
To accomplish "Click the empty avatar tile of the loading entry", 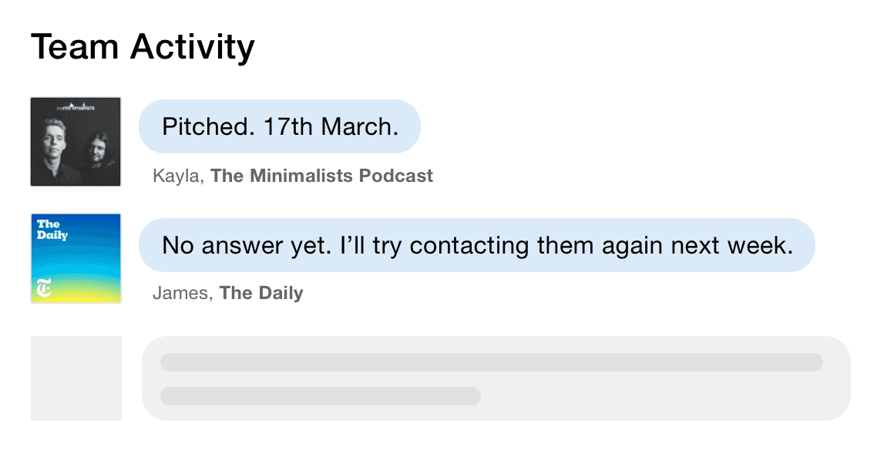I will point(76,378).
